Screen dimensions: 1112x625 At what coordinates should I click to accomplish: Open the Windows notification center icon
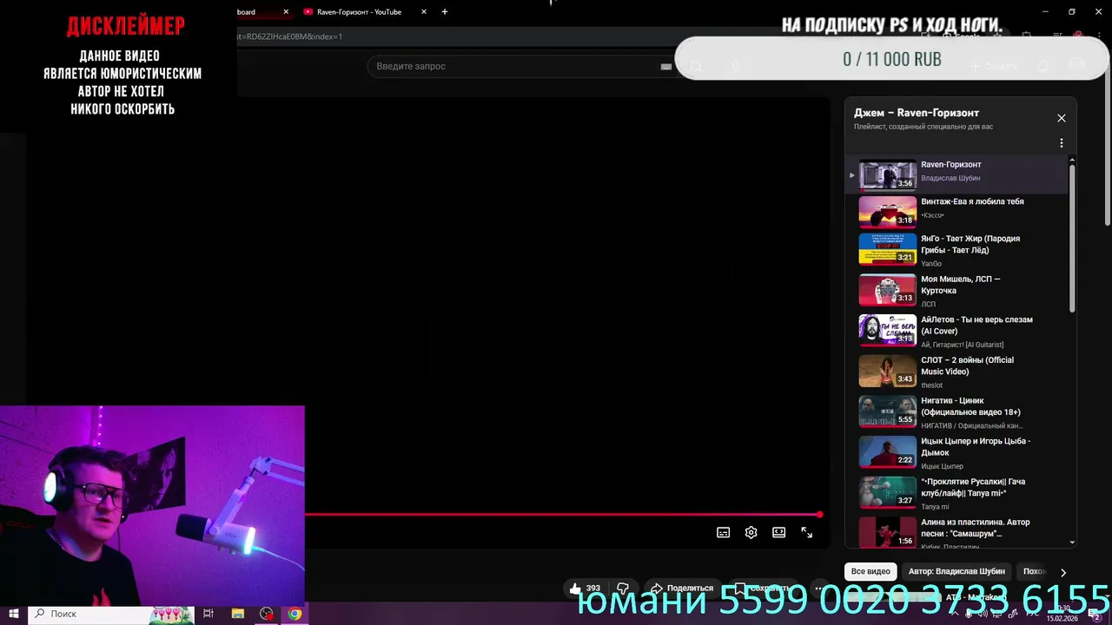(1095, 614)
